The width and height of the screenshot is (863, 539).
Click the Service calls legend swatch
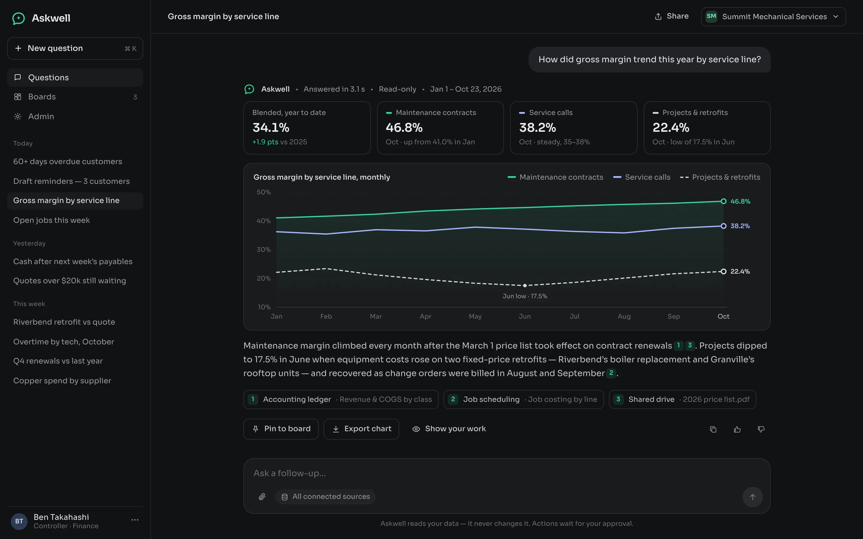pos(617,177)
